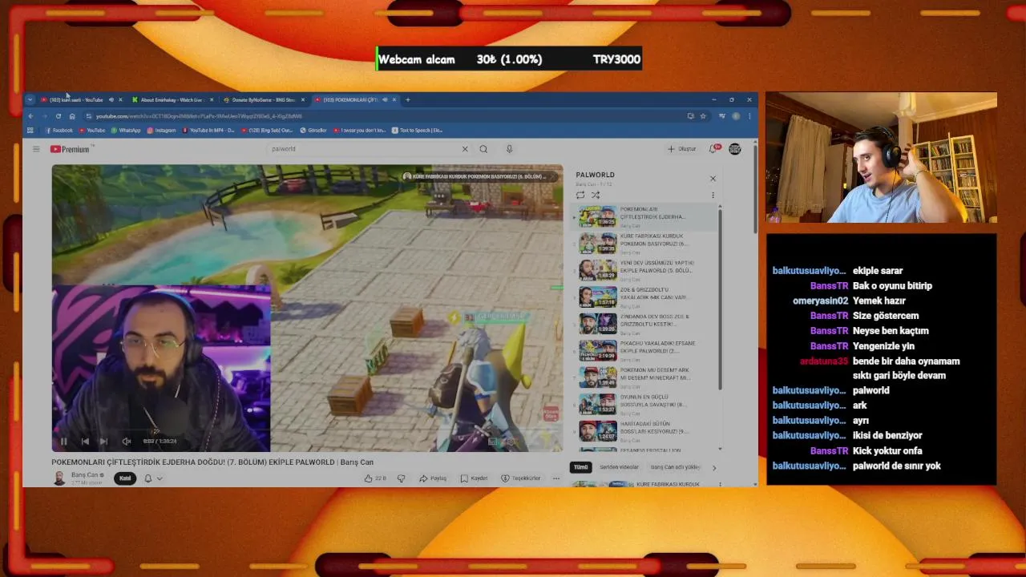This screenshot has width=1026, height=577.
Task: Skip to previous video in player
Action: click(85, 441)
